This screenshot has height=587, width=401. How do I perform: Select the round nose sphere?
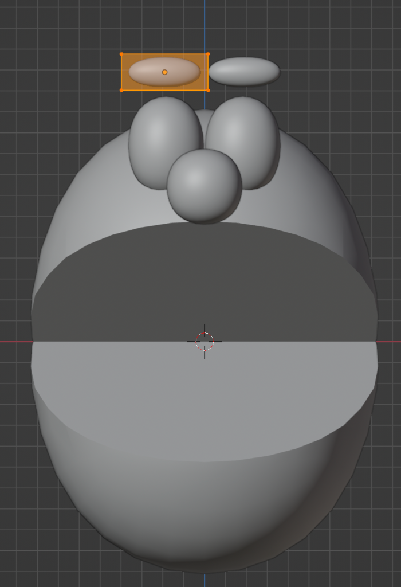tap(203, 185)
